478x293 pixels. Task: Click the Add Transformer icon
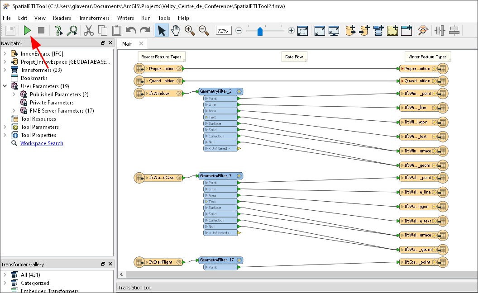(378, 30)
